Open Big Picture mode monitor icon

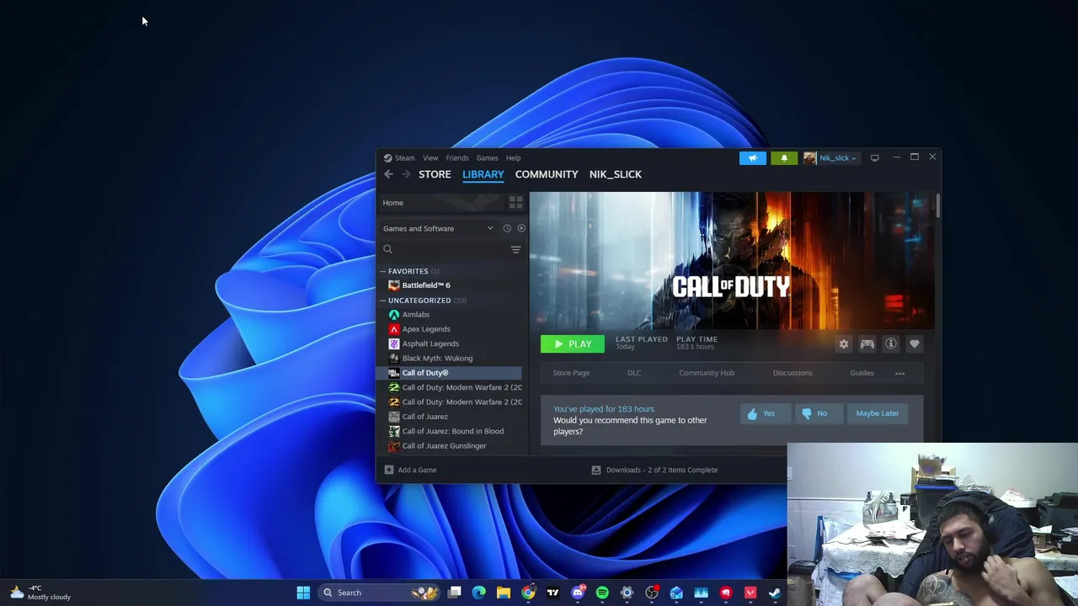874,158
